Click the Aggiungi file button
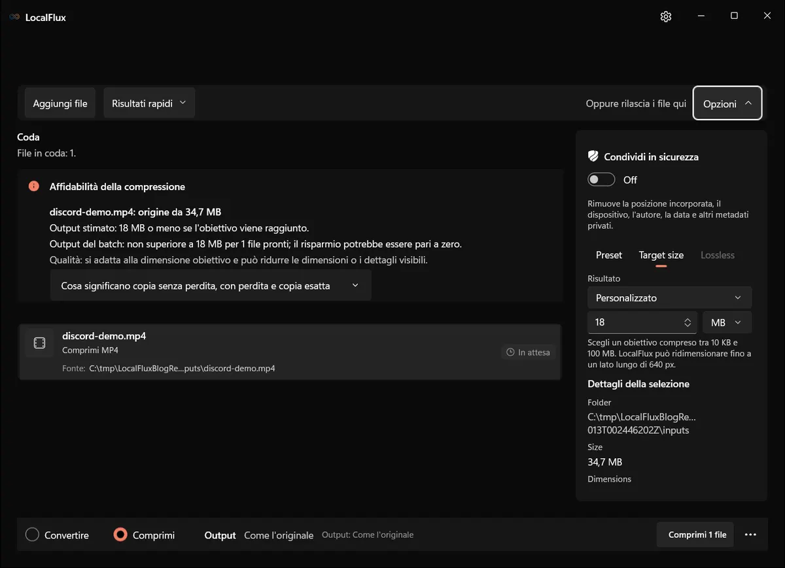 tap(60, 103)
